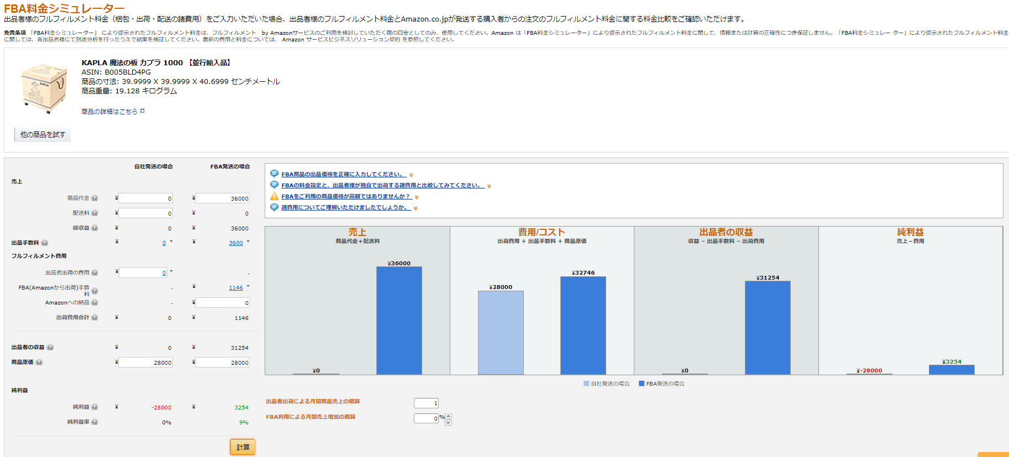Open help icon beside 出品者の収益
This screenshot has height=457, width=1009.
(x=50, y=348)
